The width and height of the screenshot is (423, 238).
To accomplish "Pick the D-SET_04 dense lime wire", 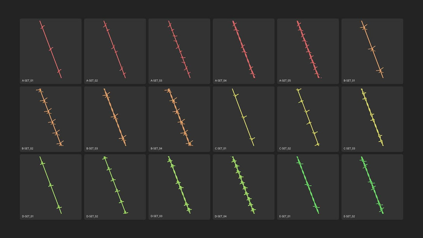I will [x=244, y=187].
